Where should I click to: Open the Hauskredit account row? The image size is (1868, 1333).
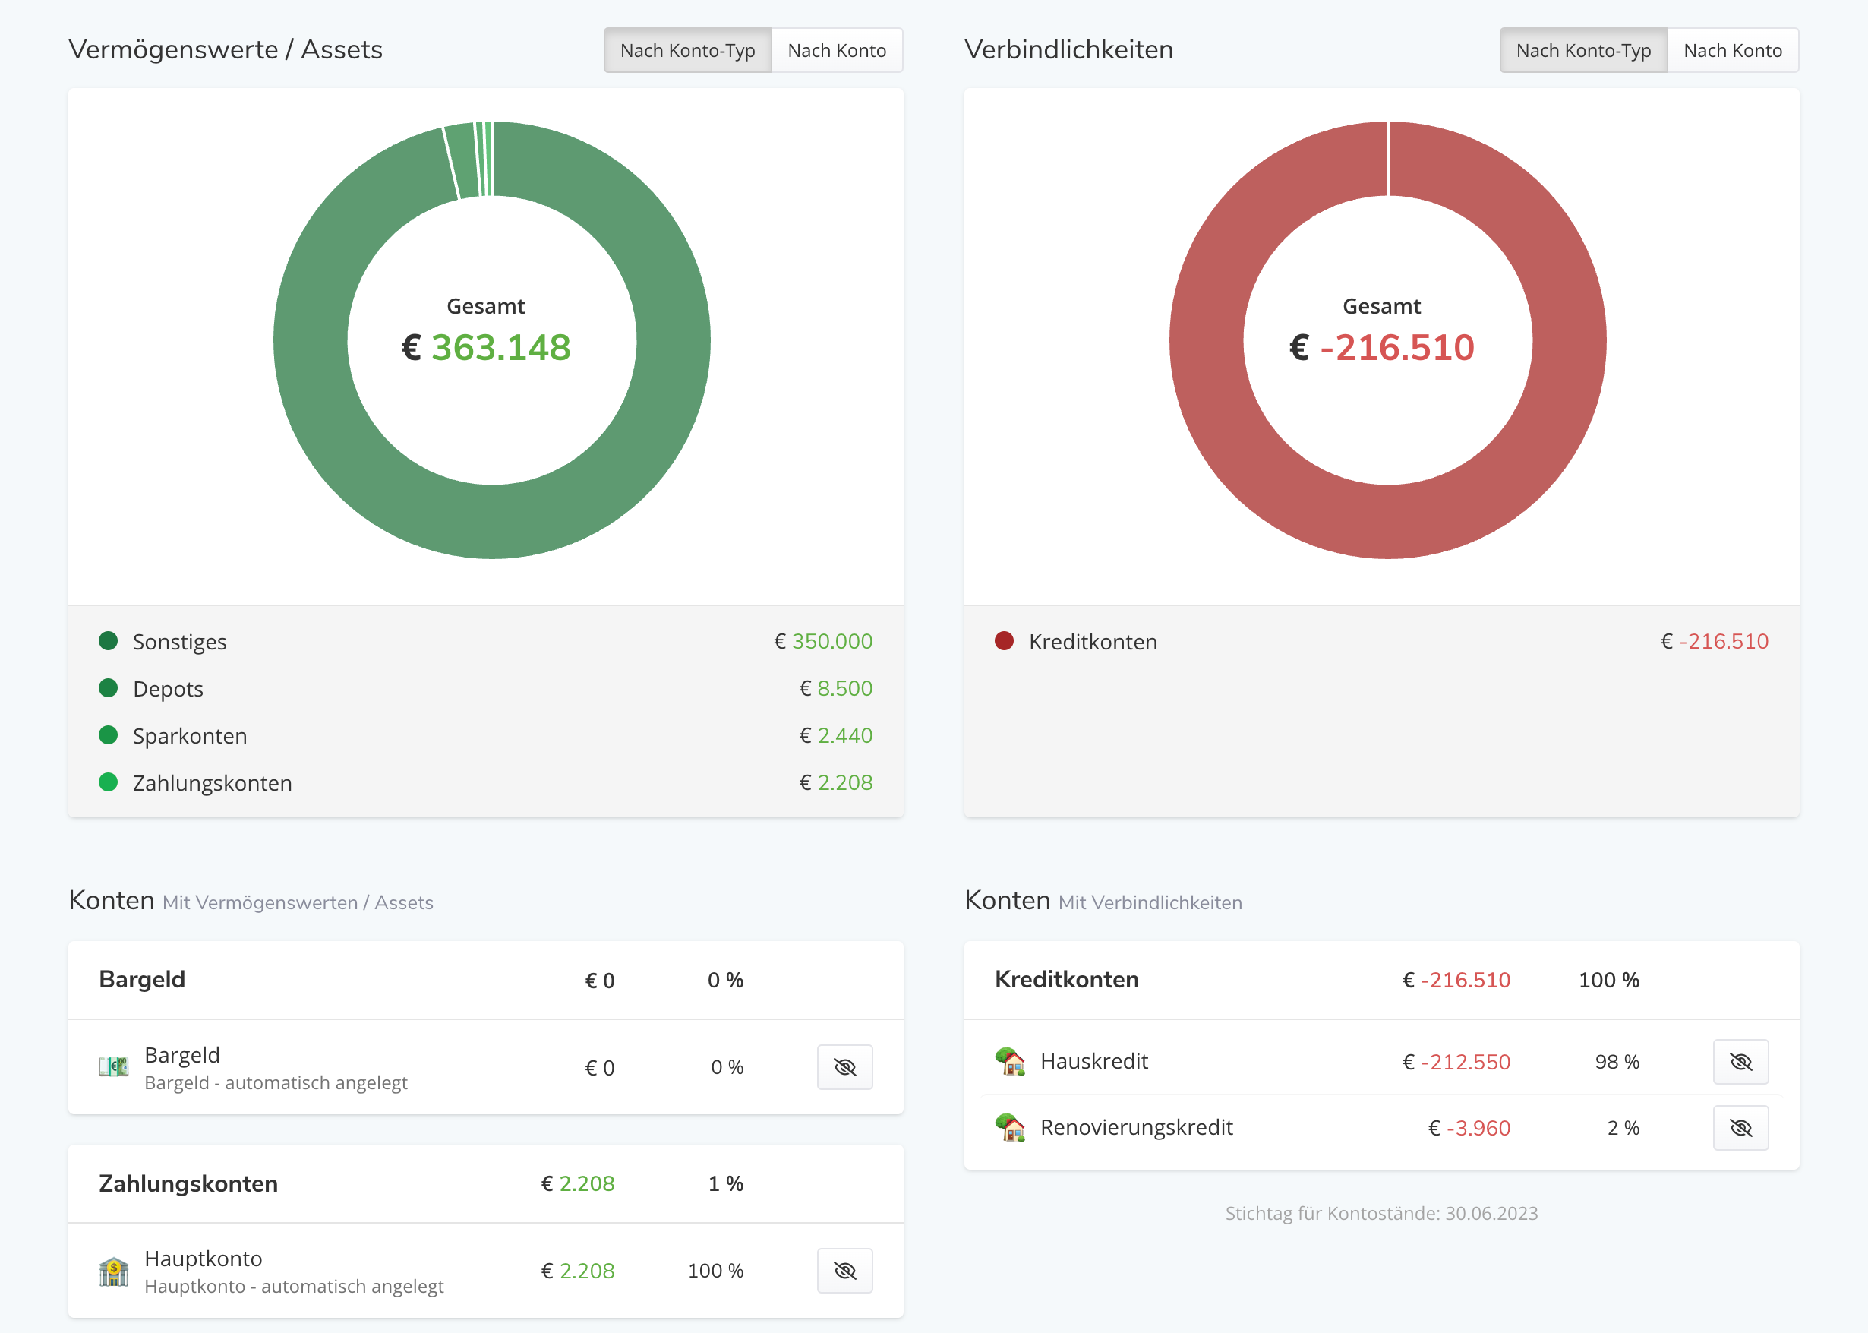point(1093,1061)
